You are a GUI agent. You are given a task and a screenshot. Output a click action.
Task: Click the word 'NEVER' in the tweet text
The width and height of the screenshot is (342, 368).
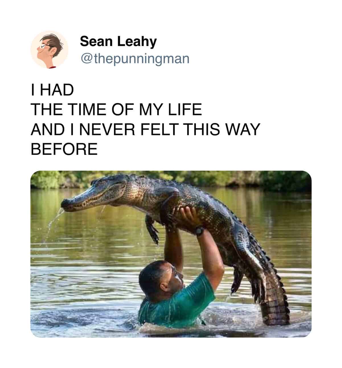(106, 129)
